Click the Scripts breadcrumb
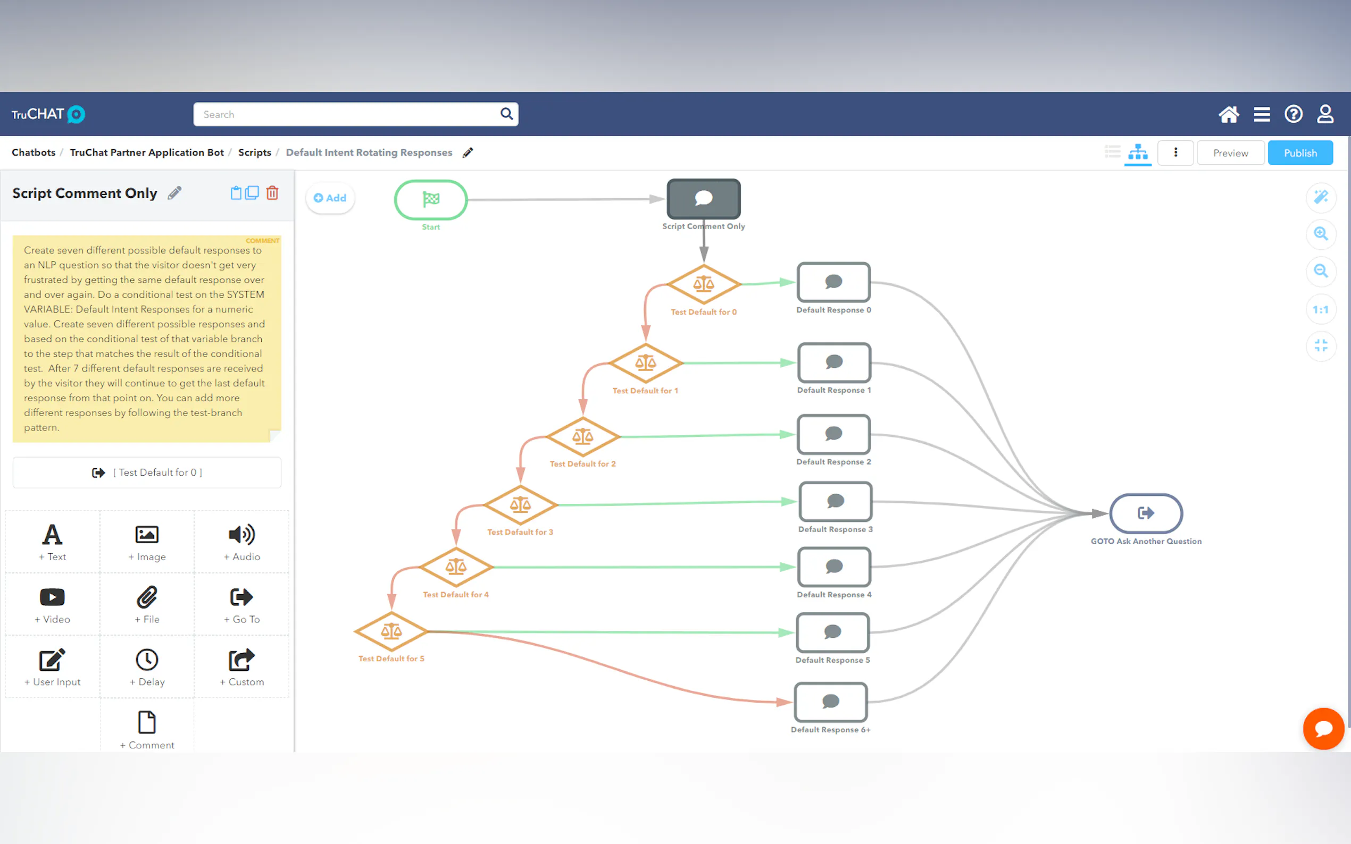This screenshot has width=1351, height=844. point(254,153)
